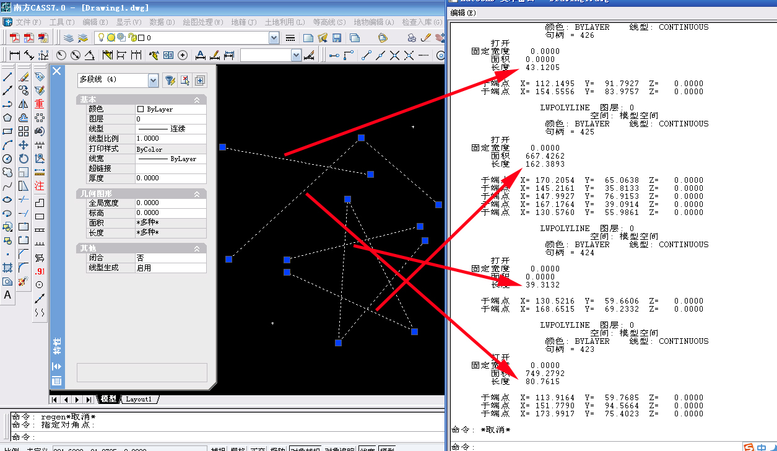This screenshot has height=451, width=777.
Task: Click the Mirror modify tool
Action: tap(24, 104)
